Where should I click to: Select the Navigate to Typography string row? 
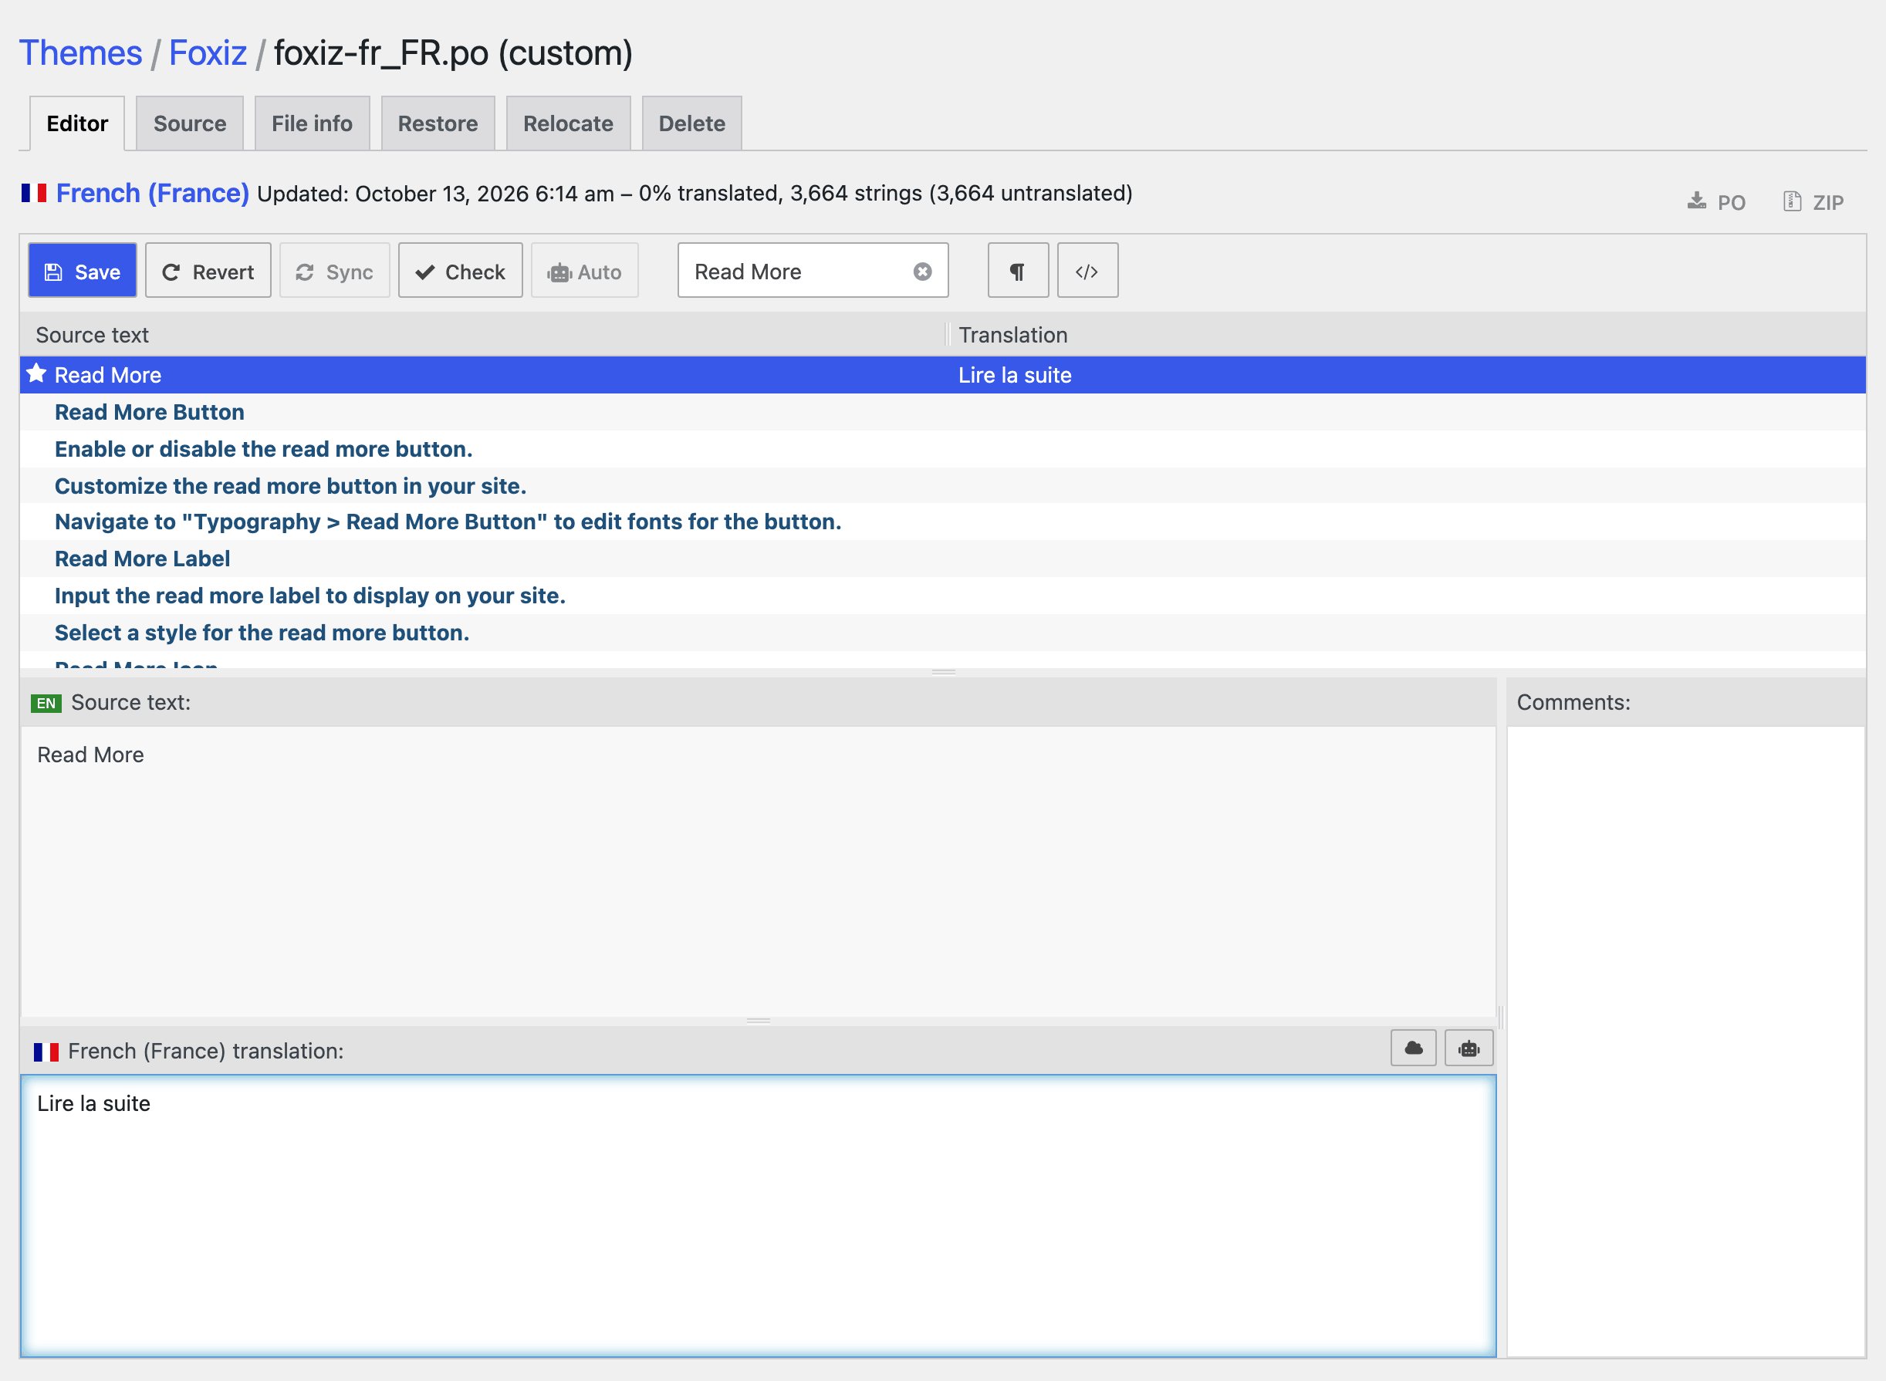943,522
